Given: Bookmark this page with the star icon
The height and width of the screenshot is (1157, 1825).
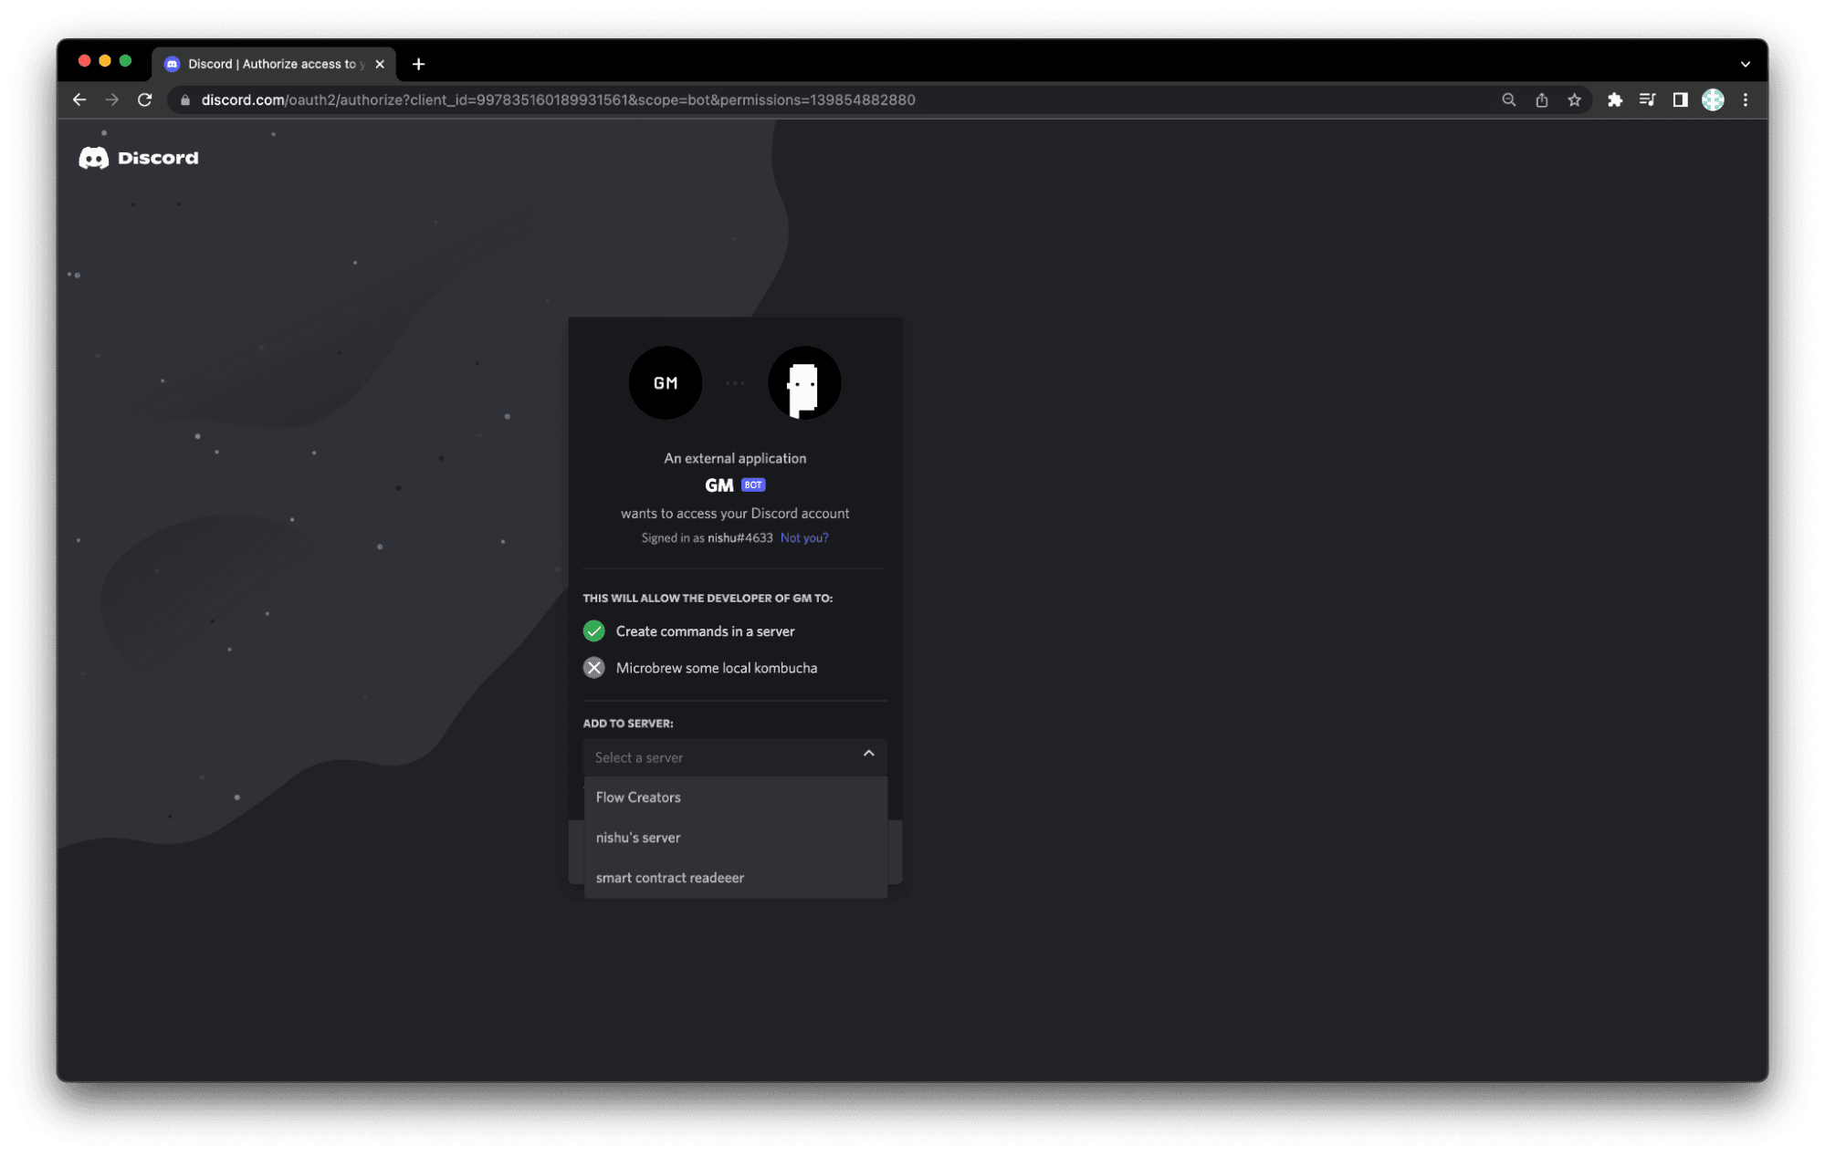Looking at the screenshot, I should (x=1574, y=99).
